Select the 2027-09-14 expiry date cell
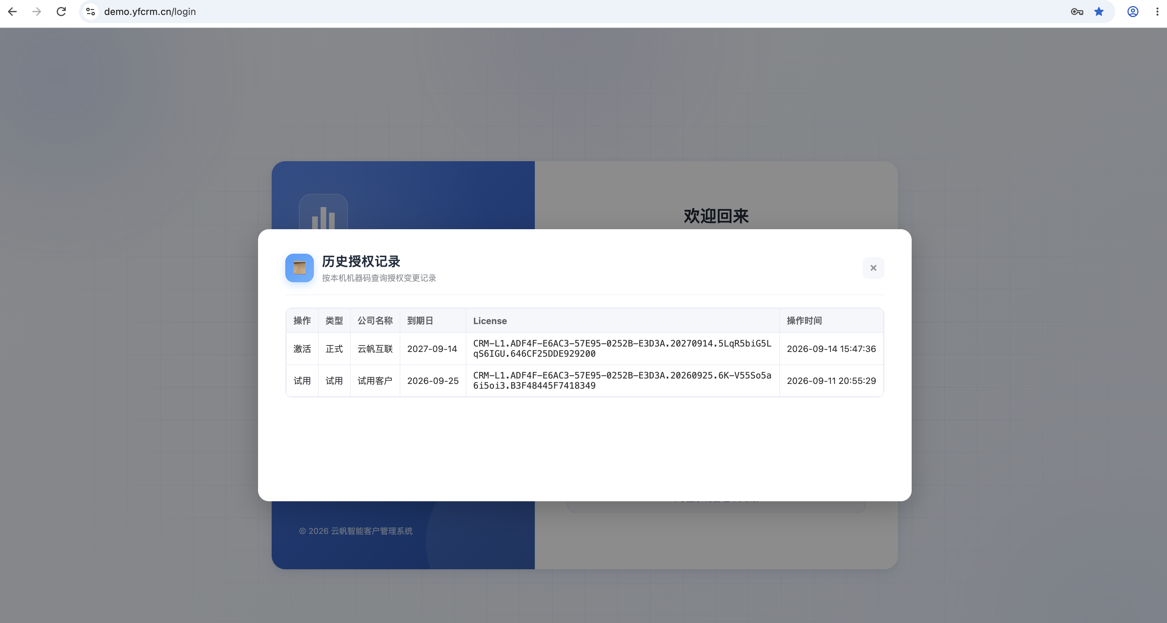 (x=433, y=349)
